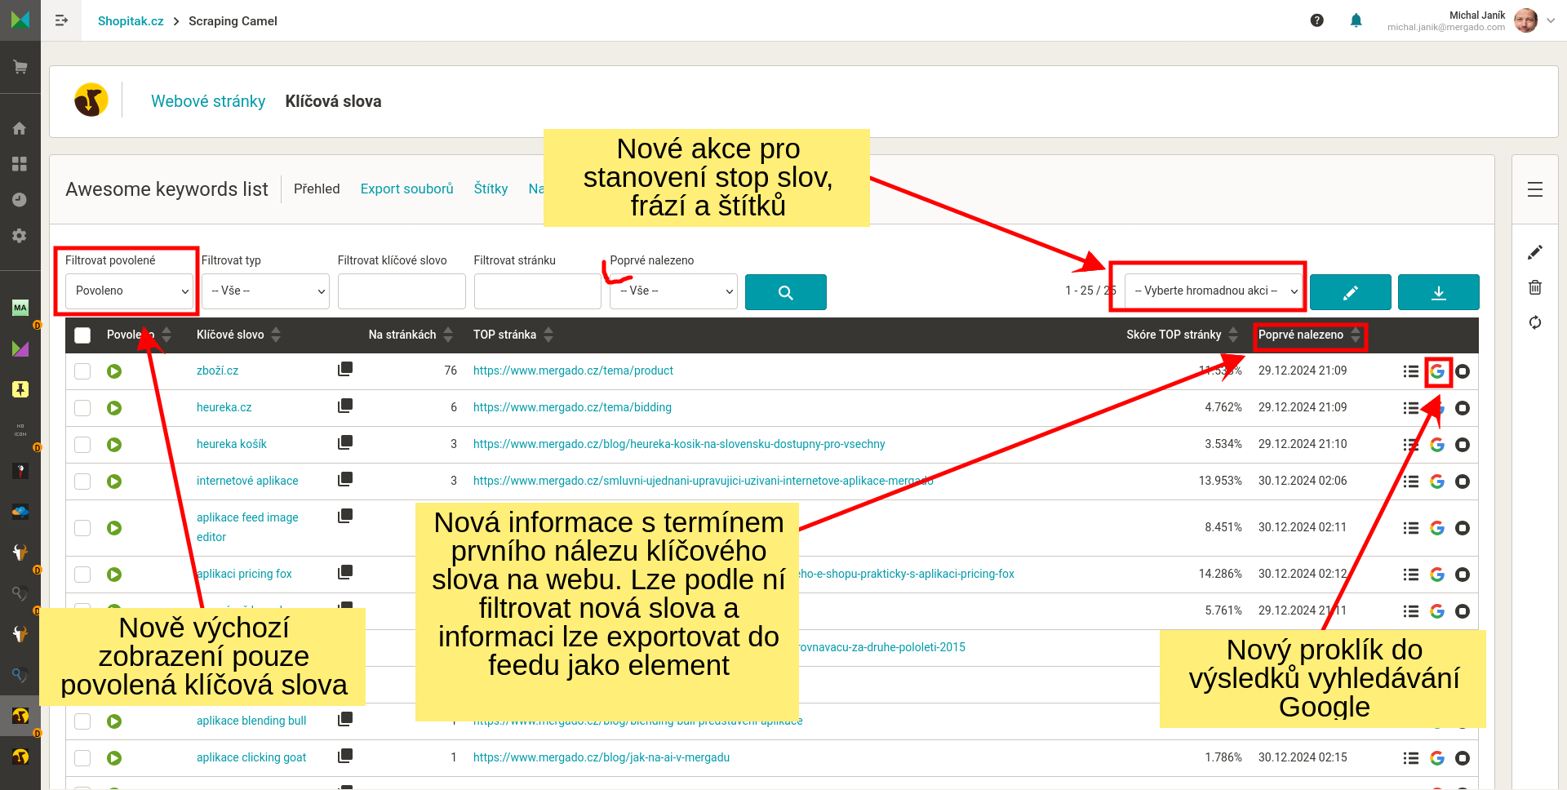Viewport: 1567px width, 790px height.
Task: Click the list icon for zboží.cz row
Action: [1410, 371]
